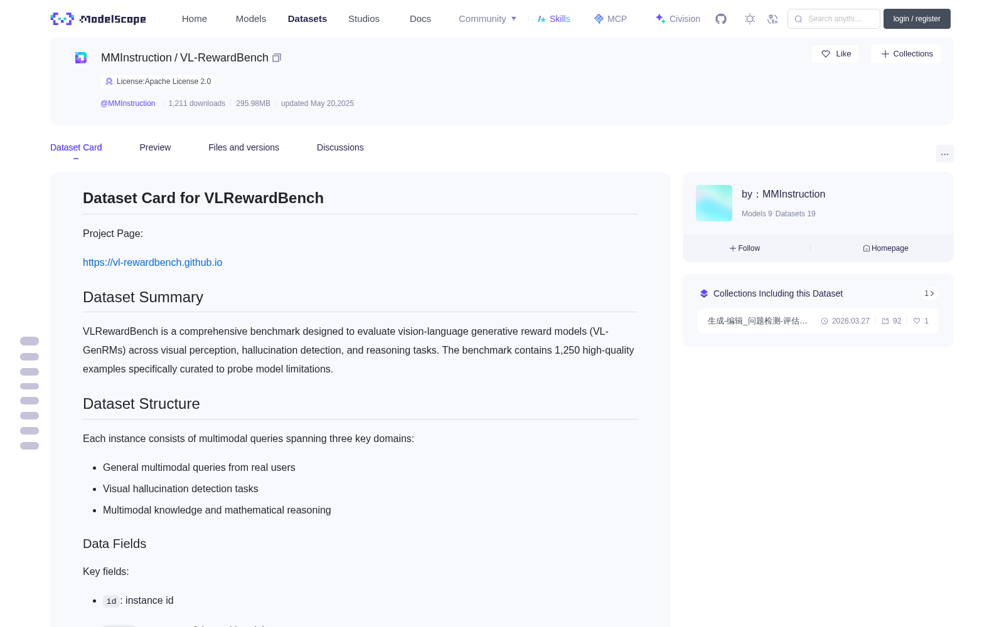Click the Visual hallucination detection tasks bullet
This screenshot has width=1004, height=627.
click(x=181, y=489)
